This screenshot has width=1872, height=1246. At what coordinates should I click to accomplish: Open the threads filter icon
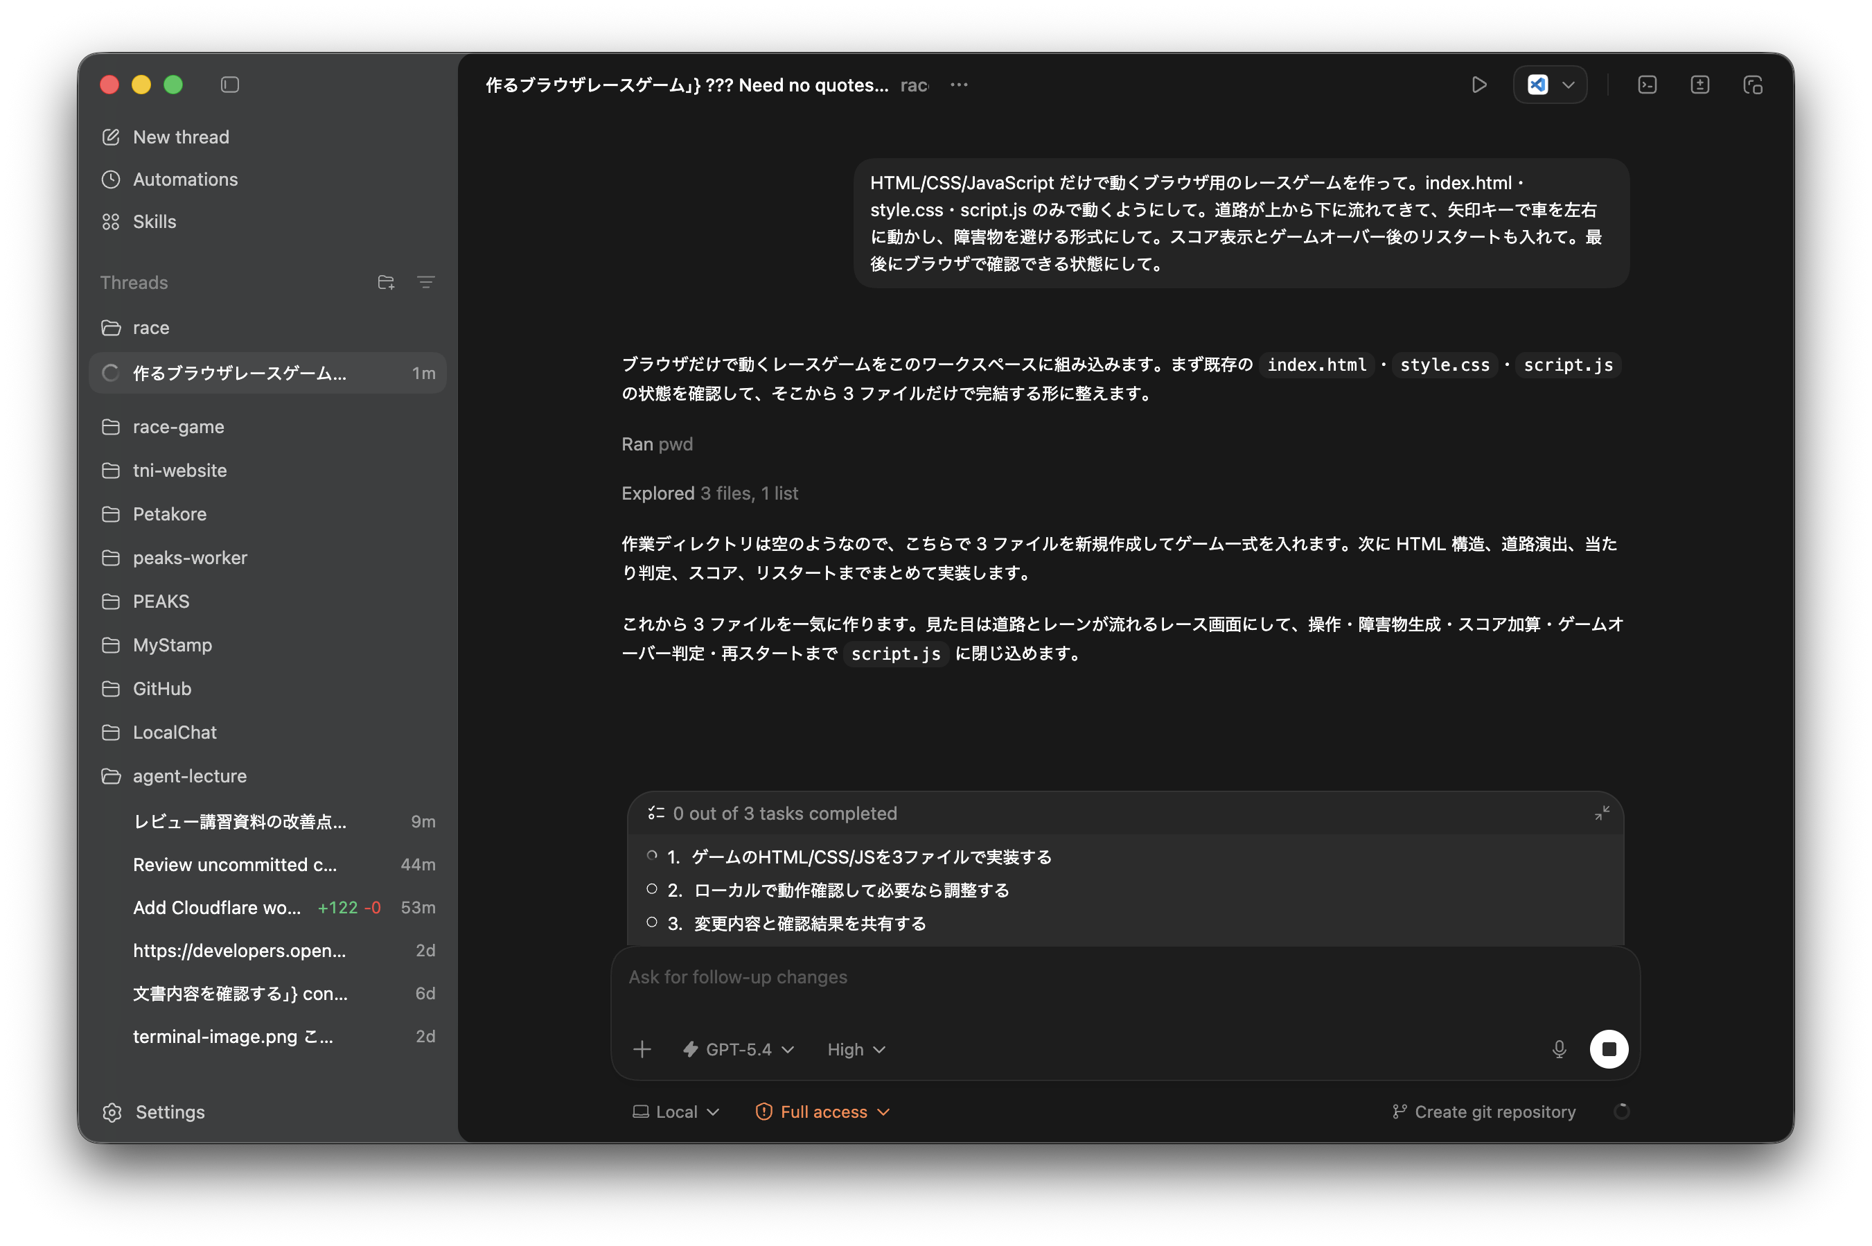(425, 282)
